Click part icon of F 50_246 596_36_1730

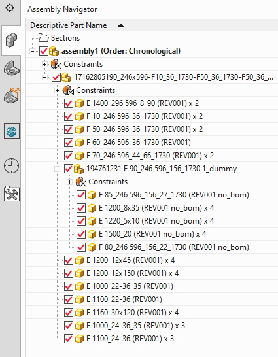[x=79, y=129]
